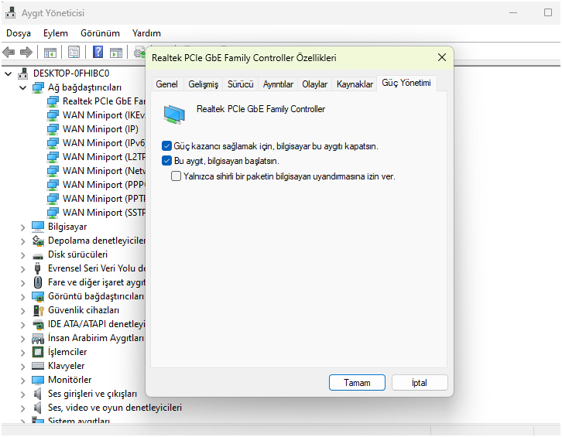This screenshot has width=562, height=437.
Task: Click the IDE ATA/ATAPI controller icon
Action: coord(38,324)
